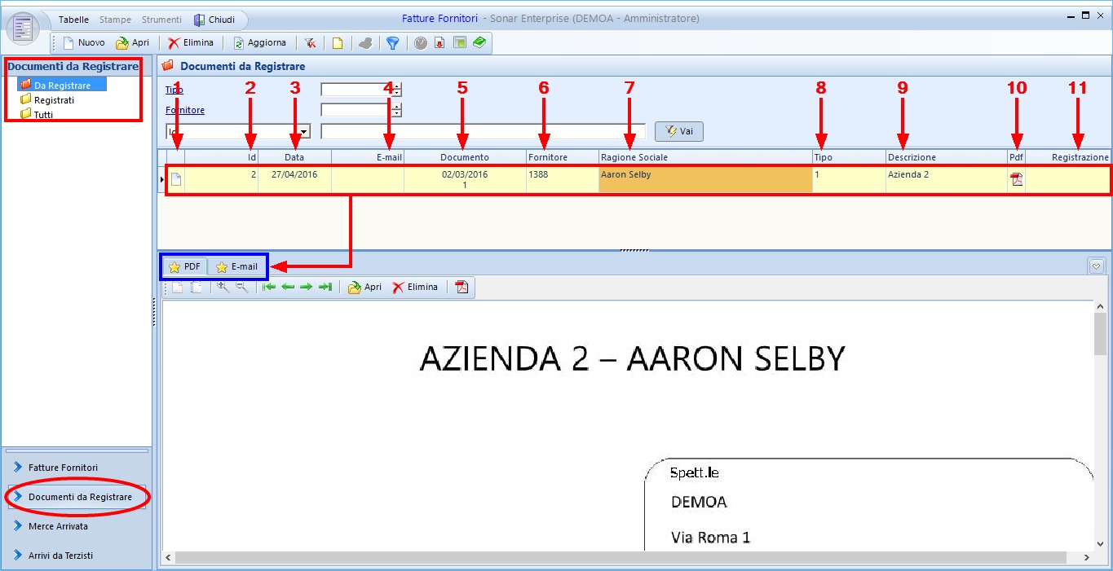Select the Registrati folder in tree
Viewport: 1113px width, 571px height.
54,100
